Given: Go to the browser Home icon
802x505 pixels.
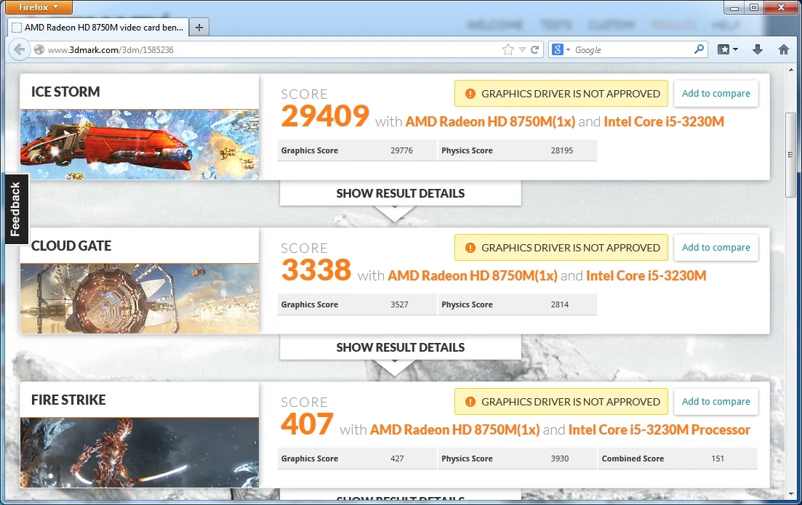Looking at the screenshot, I should click(783, 49).
